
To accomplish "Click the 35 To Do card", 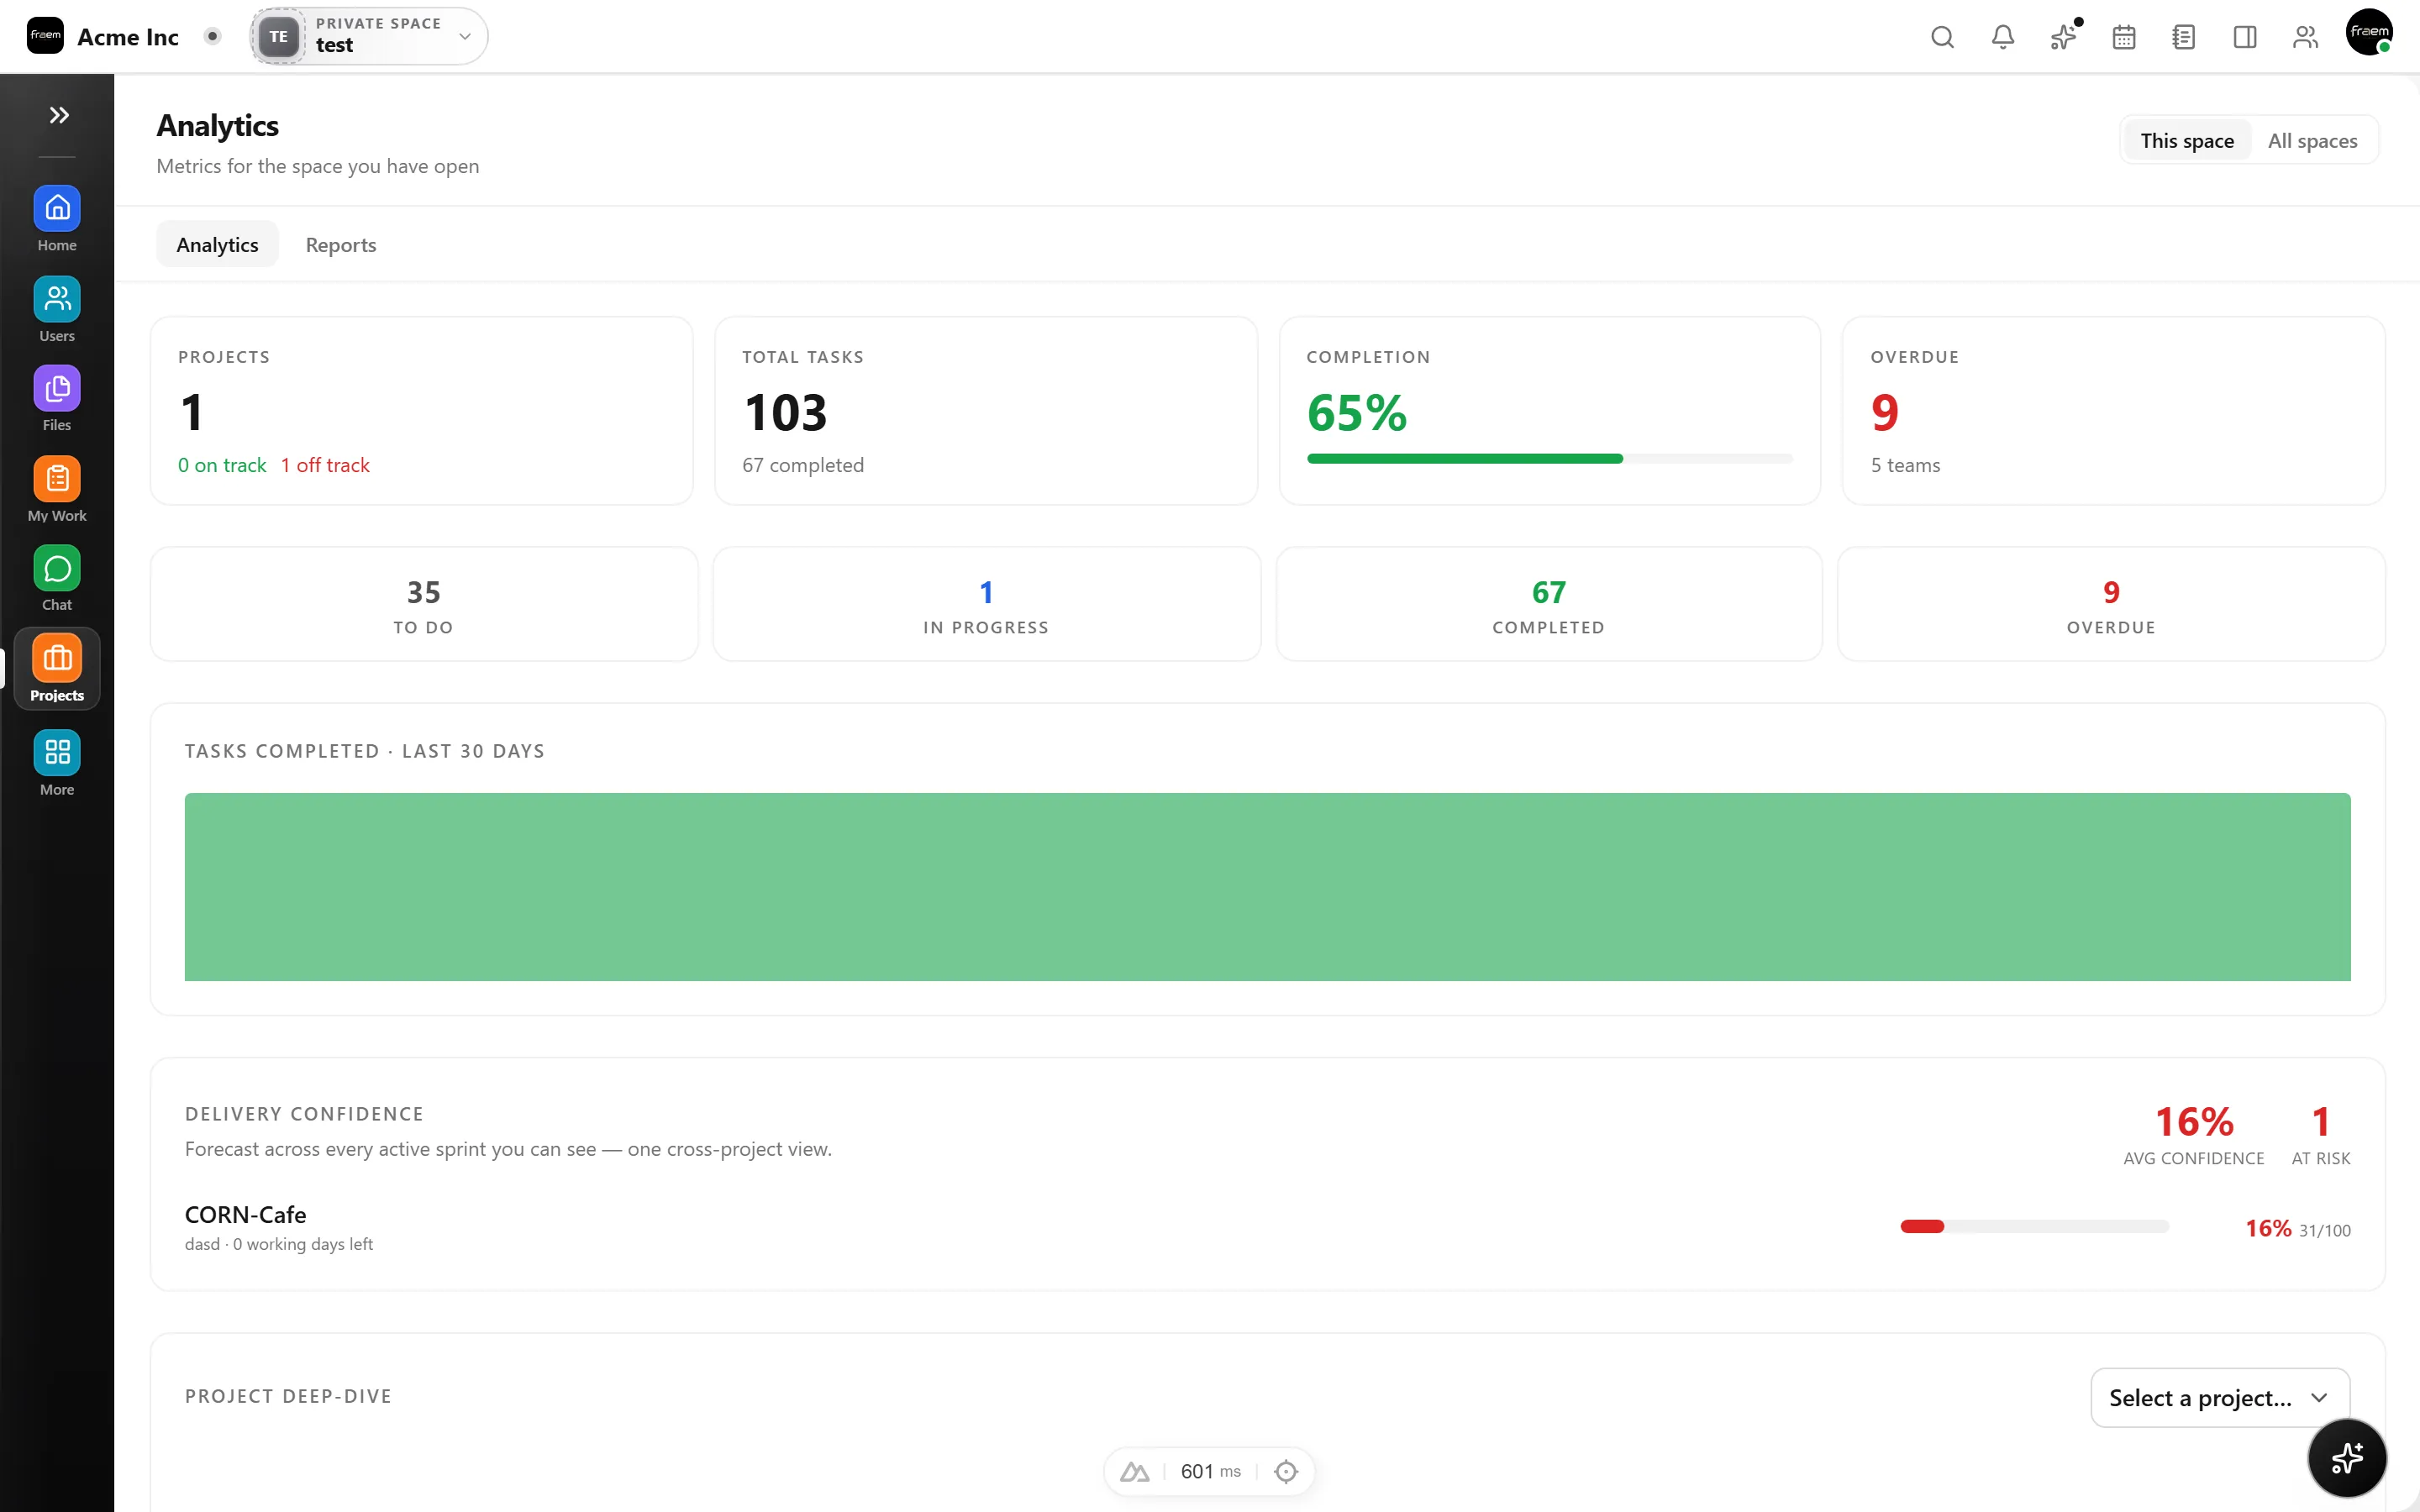I will pos(424,604).
